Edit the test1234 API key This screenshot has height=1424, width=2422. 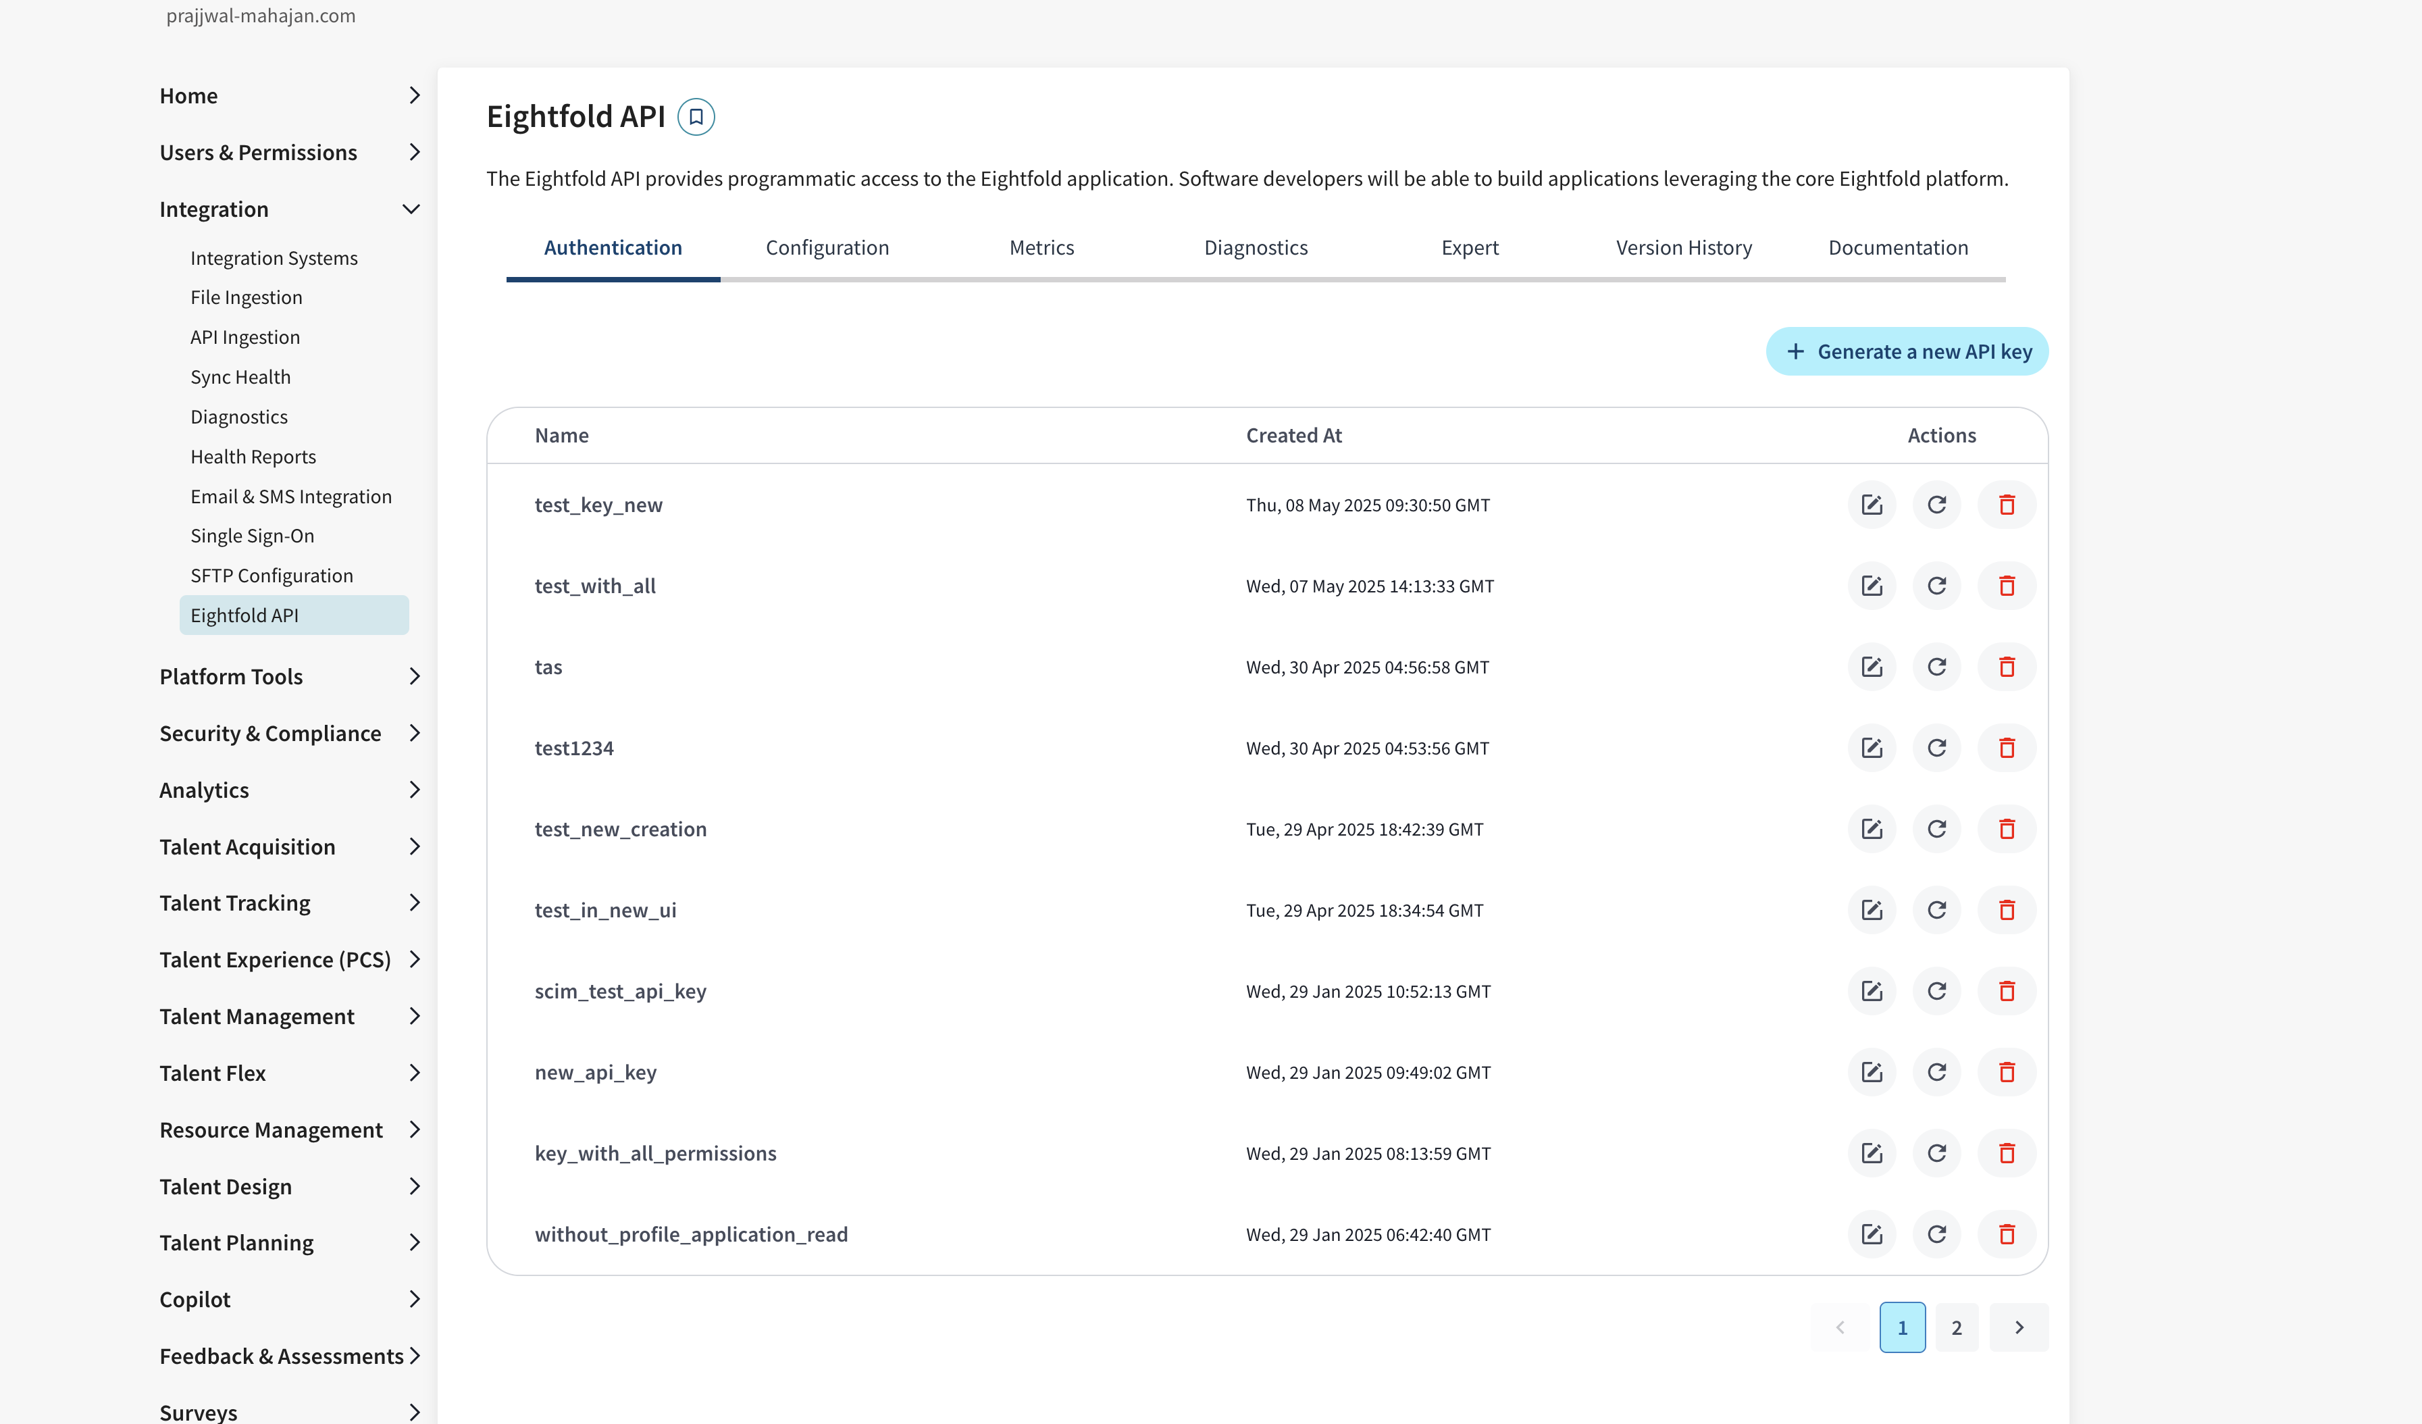click(1872, 748)
